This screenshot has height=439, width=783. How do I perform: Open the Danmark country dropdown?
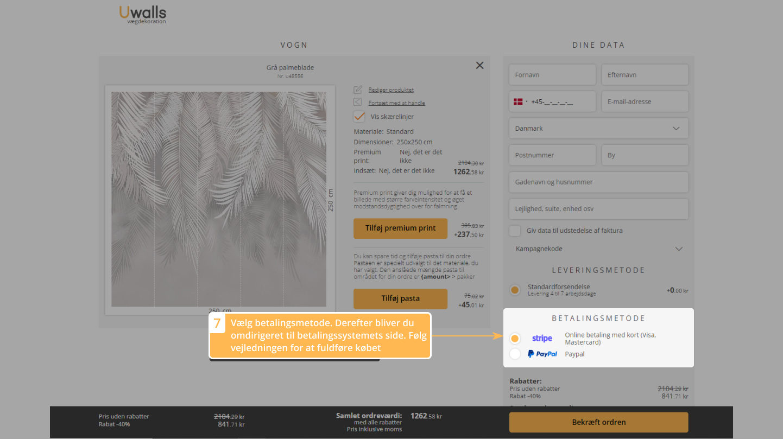pyautogui.click(x=598, y=129)
